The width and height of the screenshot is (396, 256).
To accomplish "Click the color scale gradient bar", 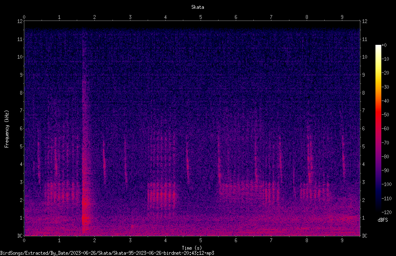I will (378, 129).
